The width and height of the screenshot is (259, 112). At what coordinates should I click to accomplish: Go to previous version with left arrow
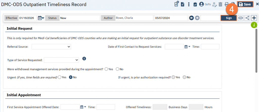(x=191, y=18)
